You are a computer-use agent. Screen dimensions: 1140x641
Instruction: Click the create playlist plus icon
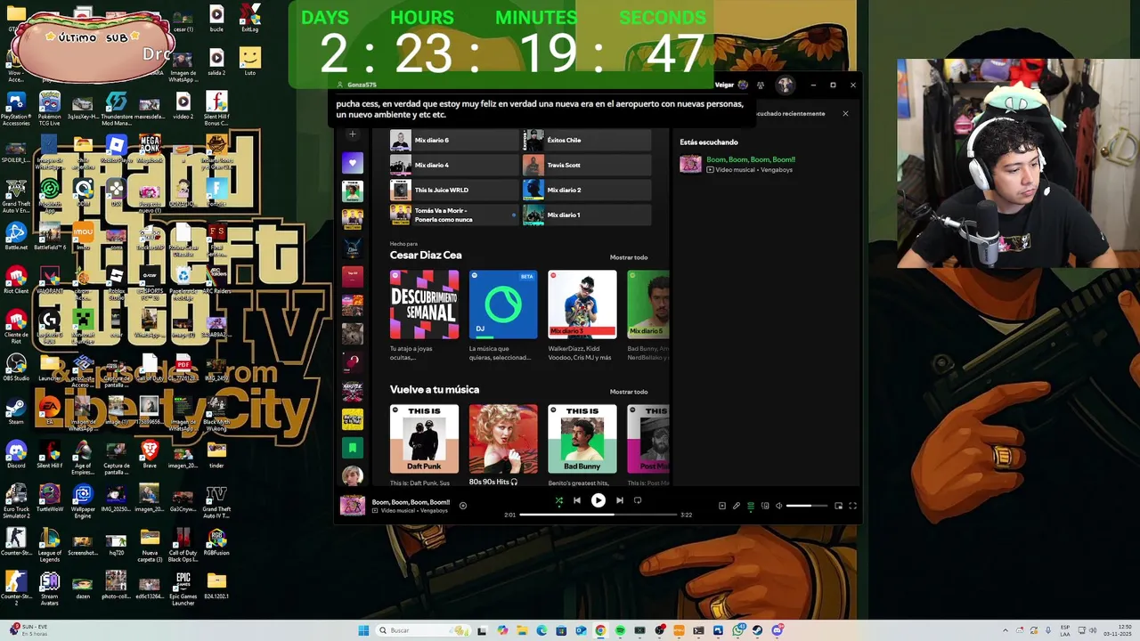[353, 134]
